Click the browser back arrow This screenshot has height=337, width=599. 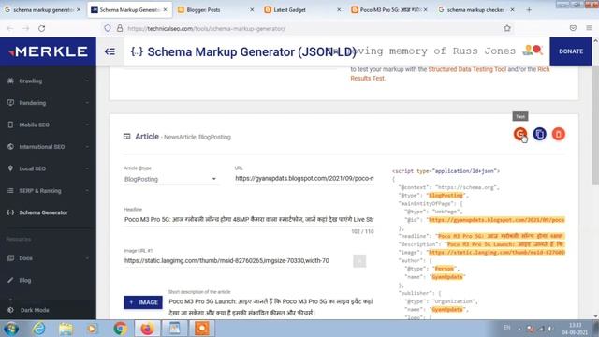10,28
